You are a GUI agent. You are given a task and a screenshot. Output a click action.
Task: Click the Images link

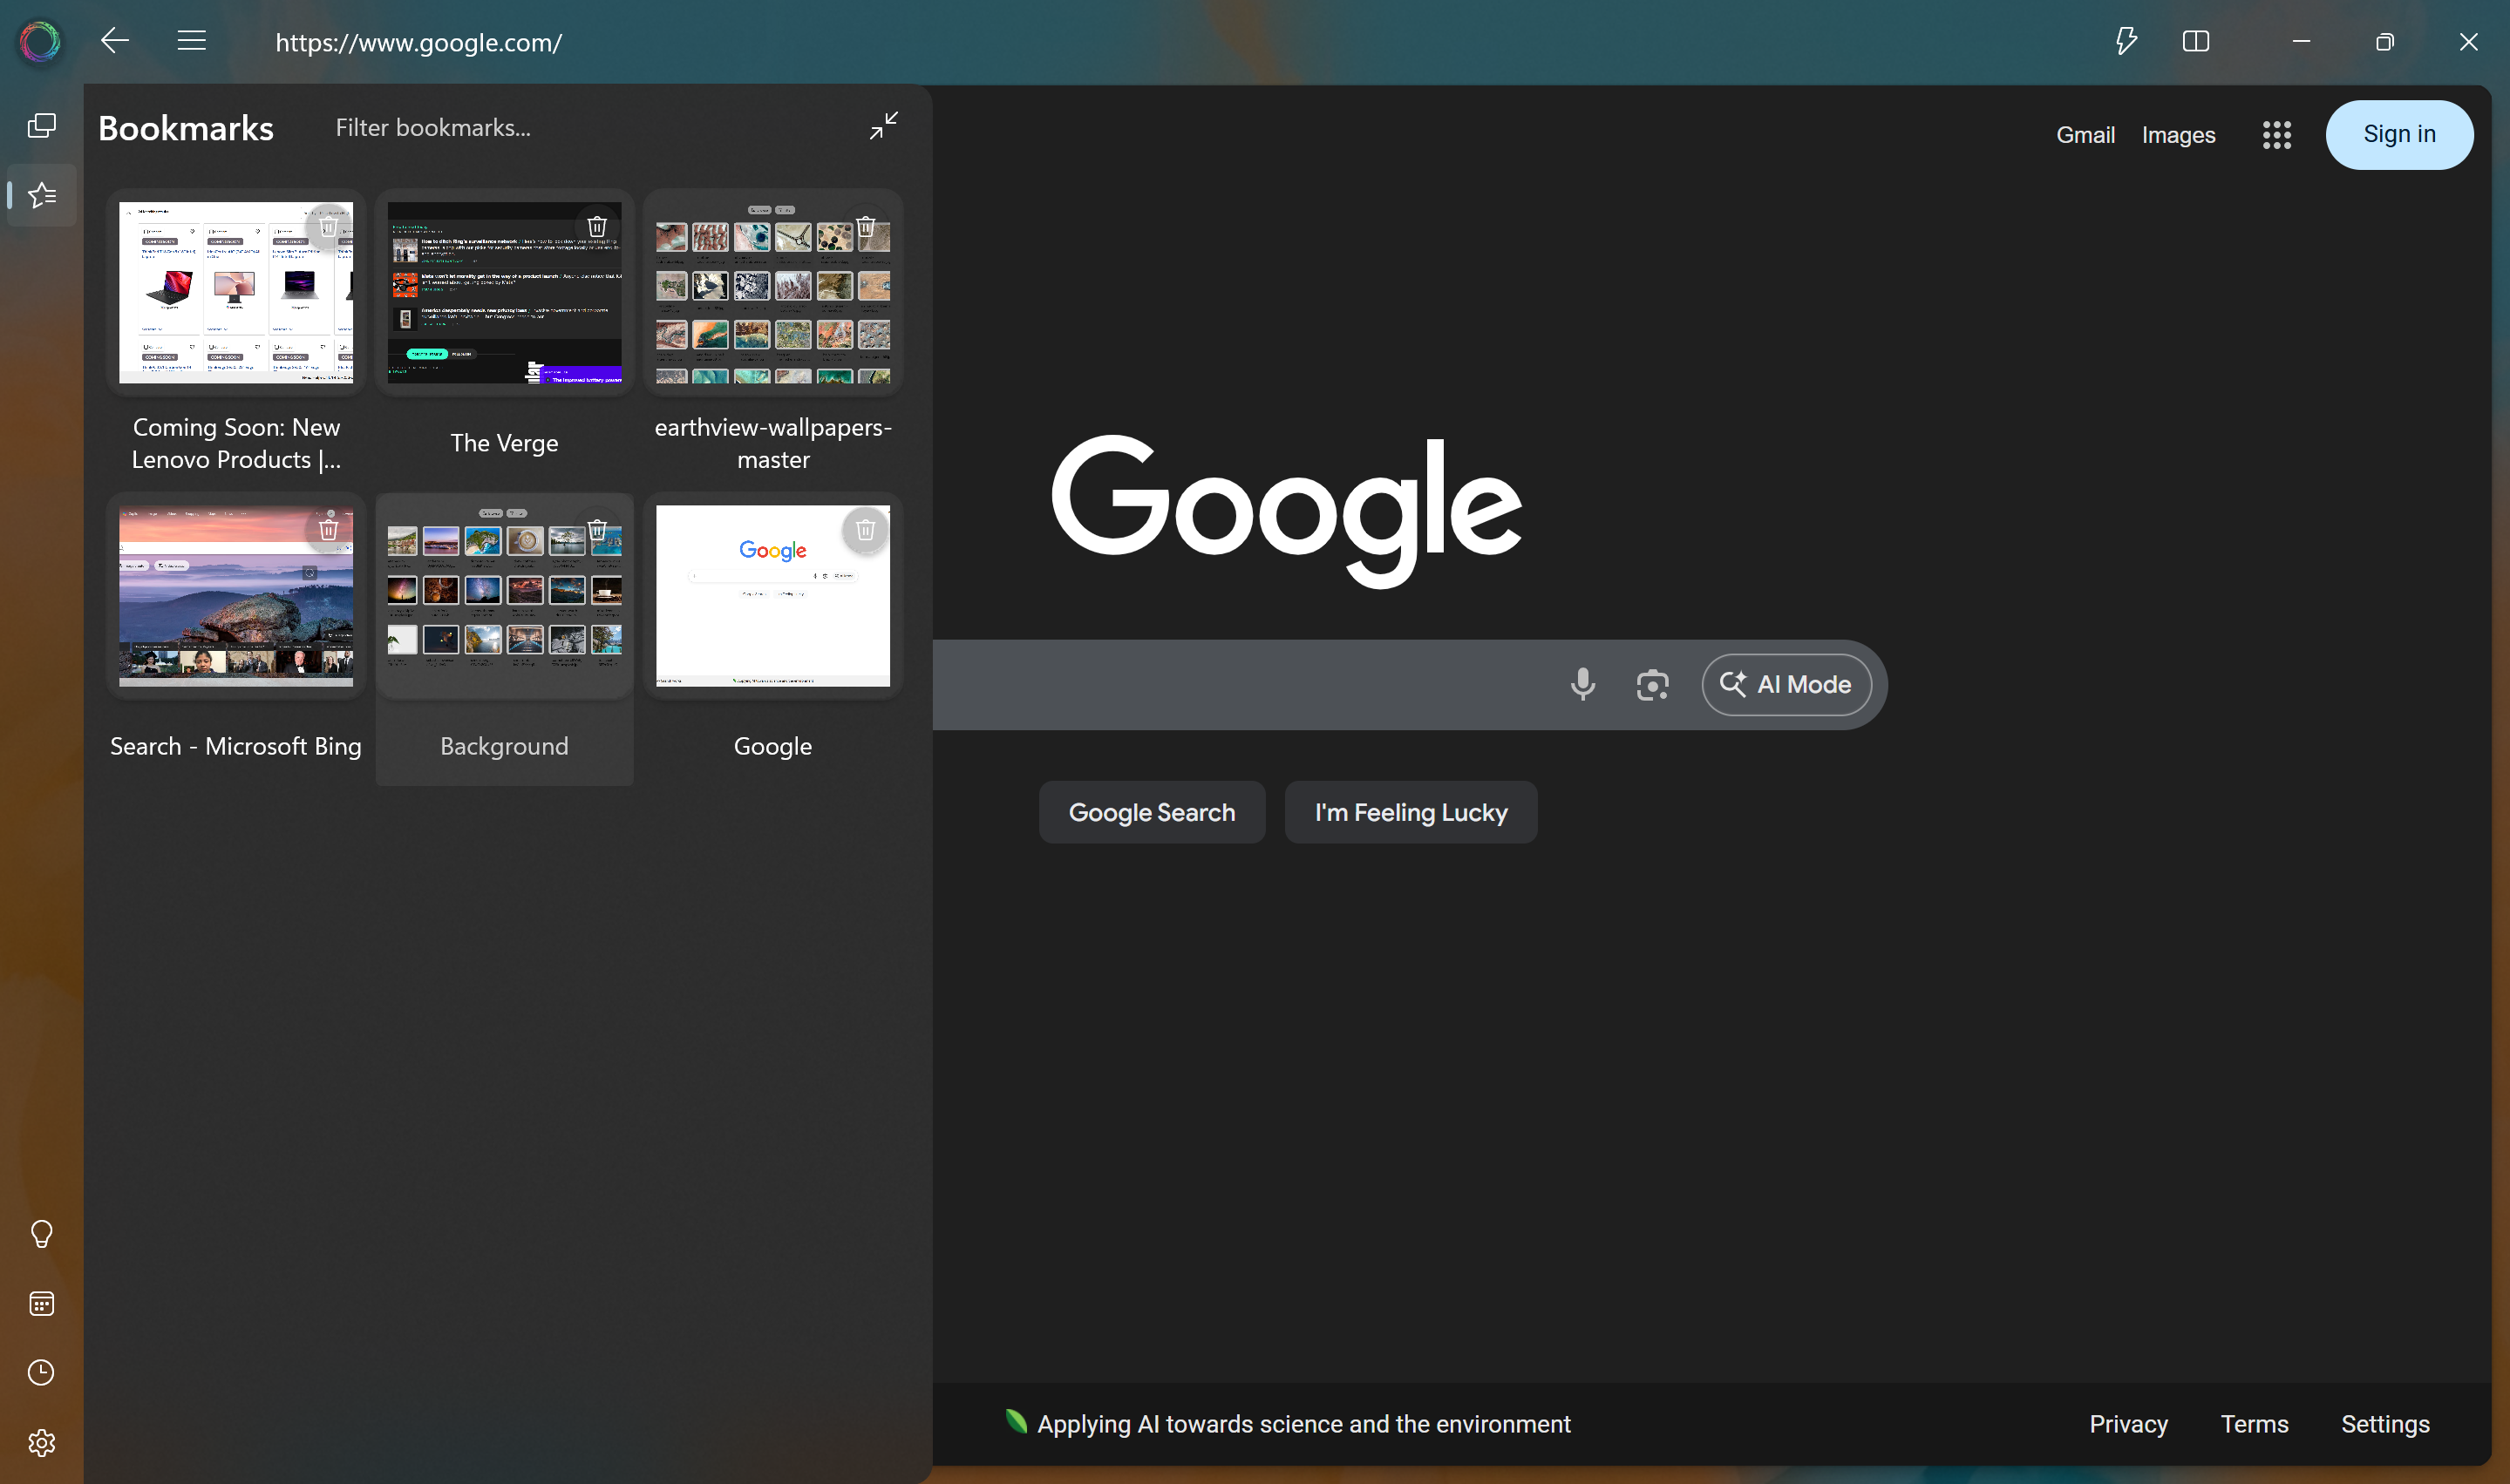[2178, 135]
